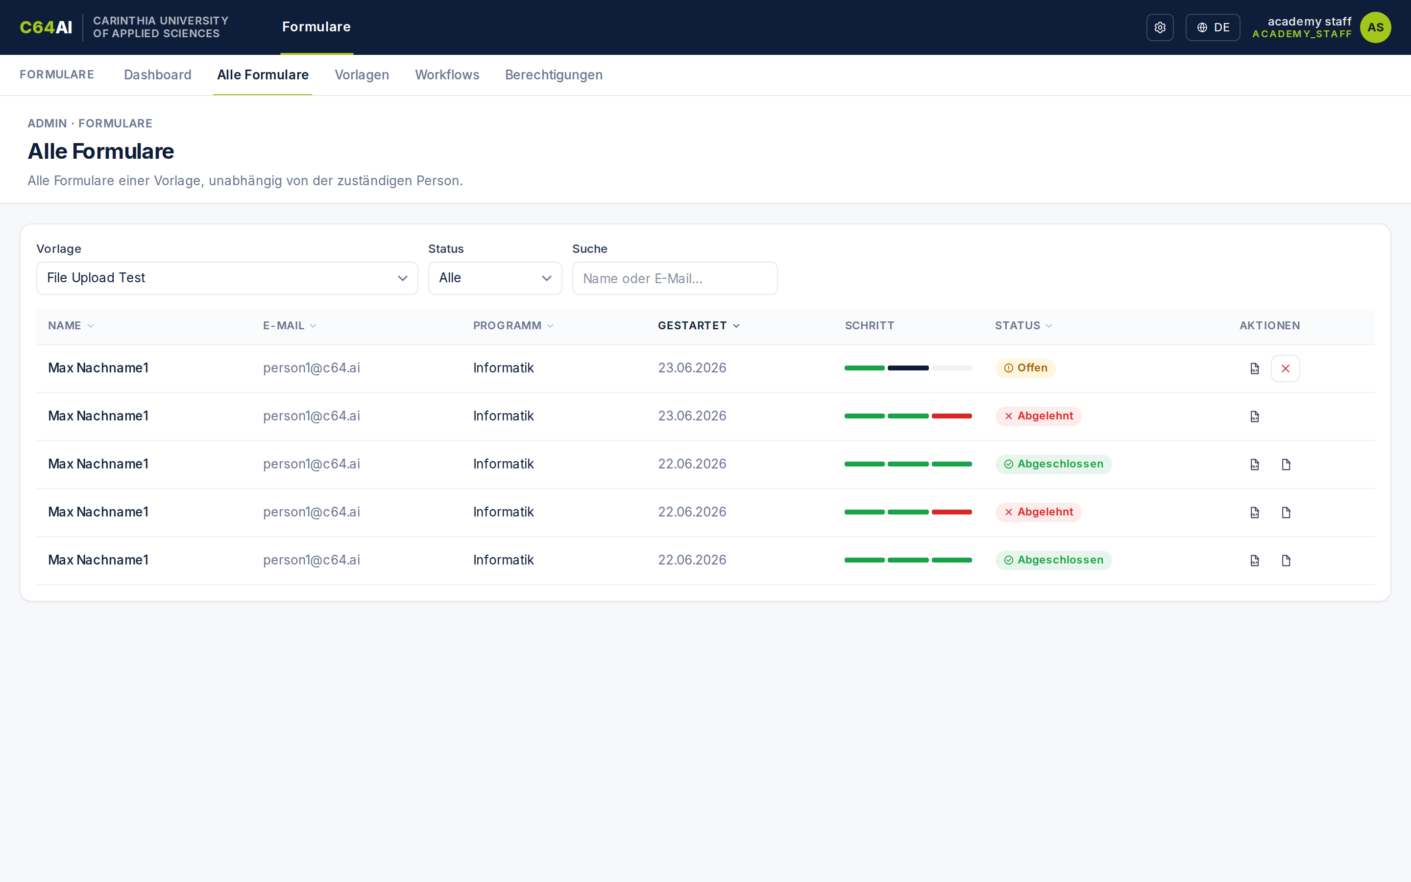
Task: Open document icon of Abgelehnt form from 22.06.2026
Action: tap(1286, 512)
